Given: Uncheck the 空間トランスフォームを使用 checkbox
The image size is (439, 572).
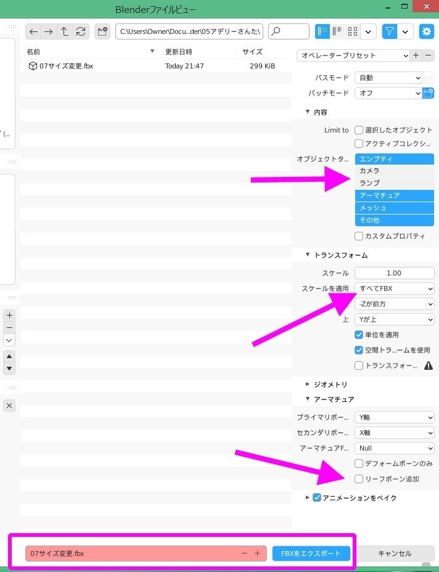Looking at the screenshot, I should point(359,350).
